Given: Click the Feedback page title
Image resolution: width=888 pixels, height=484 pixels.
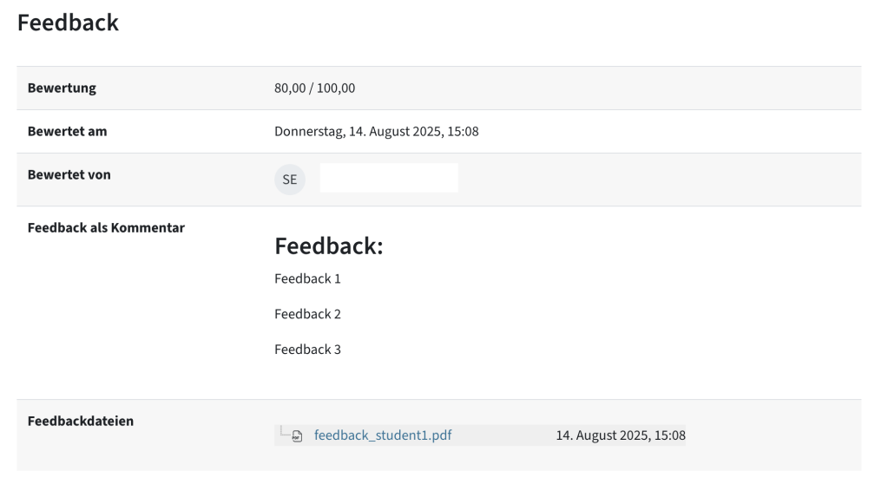Looking at the screenshot, I should click(68, 23).
